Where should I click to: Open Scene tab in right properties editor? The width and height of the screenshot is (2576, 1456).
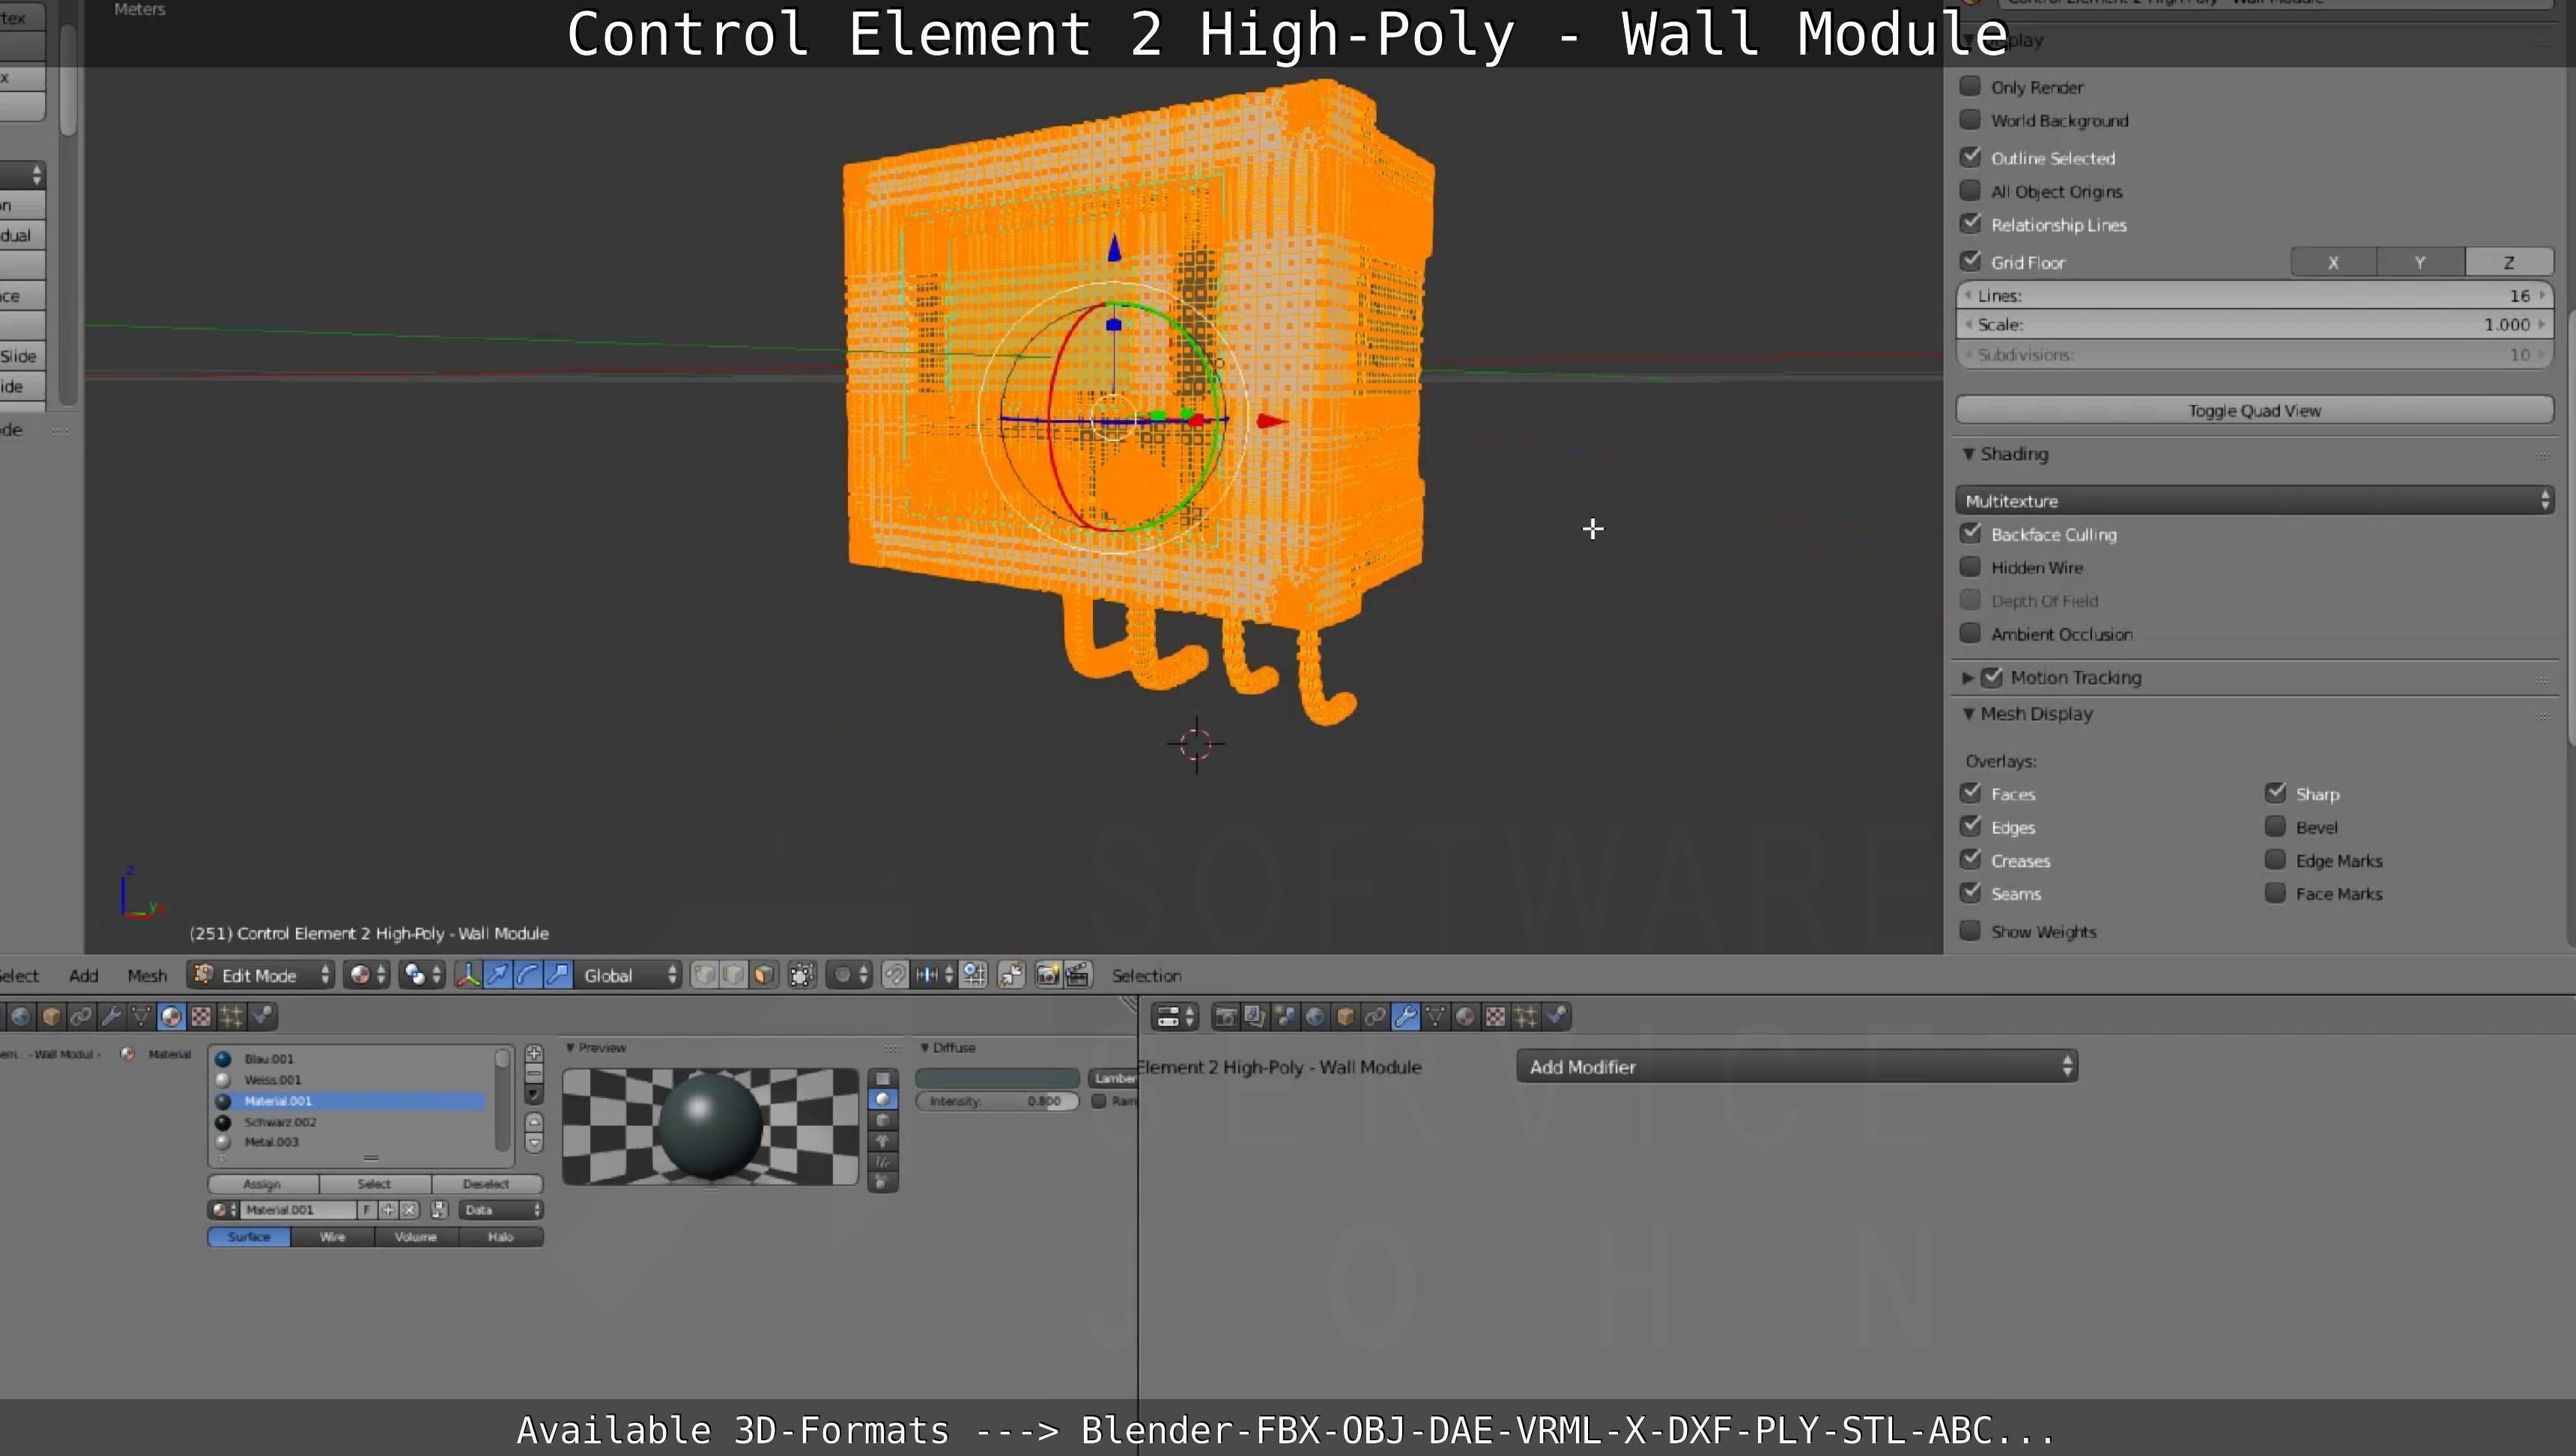tap(1285, 1016)
